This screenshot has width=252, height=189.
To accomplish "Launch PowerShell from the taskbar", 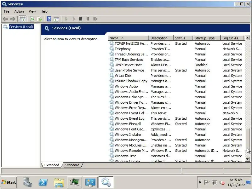I will tap(43, 182).
